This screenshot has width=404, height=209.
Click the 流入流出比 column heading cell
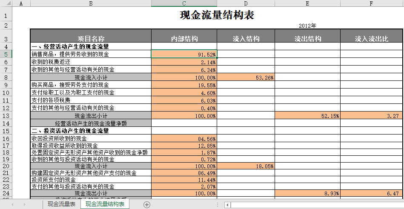click(x=372, y=39)
